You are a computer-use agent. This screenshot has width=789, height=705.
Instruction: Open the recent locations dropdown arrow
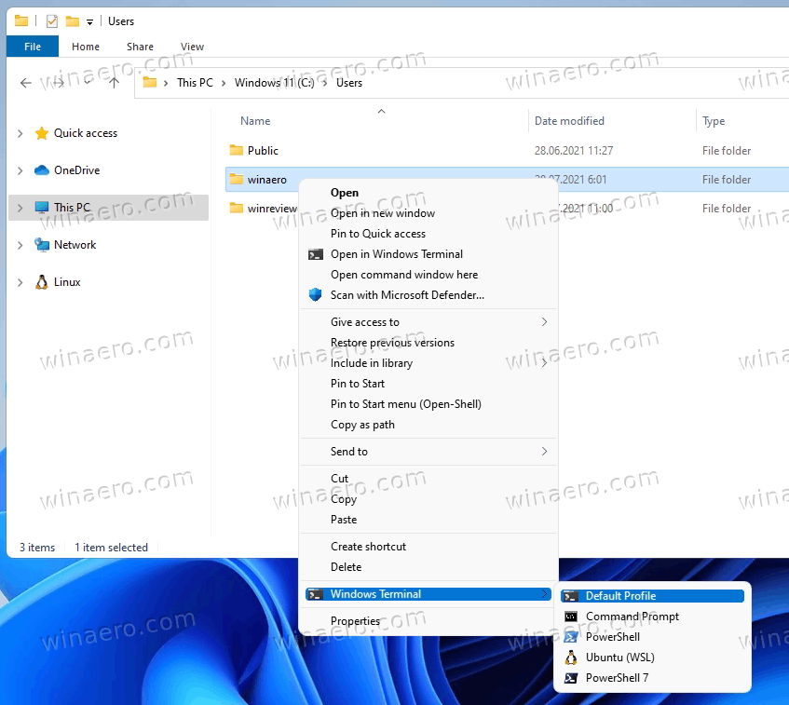[88, 82]
